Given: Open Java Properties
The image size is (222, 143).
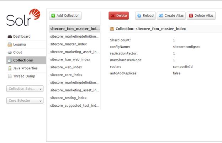Looking at the screenshot, I should coord(26,68).
